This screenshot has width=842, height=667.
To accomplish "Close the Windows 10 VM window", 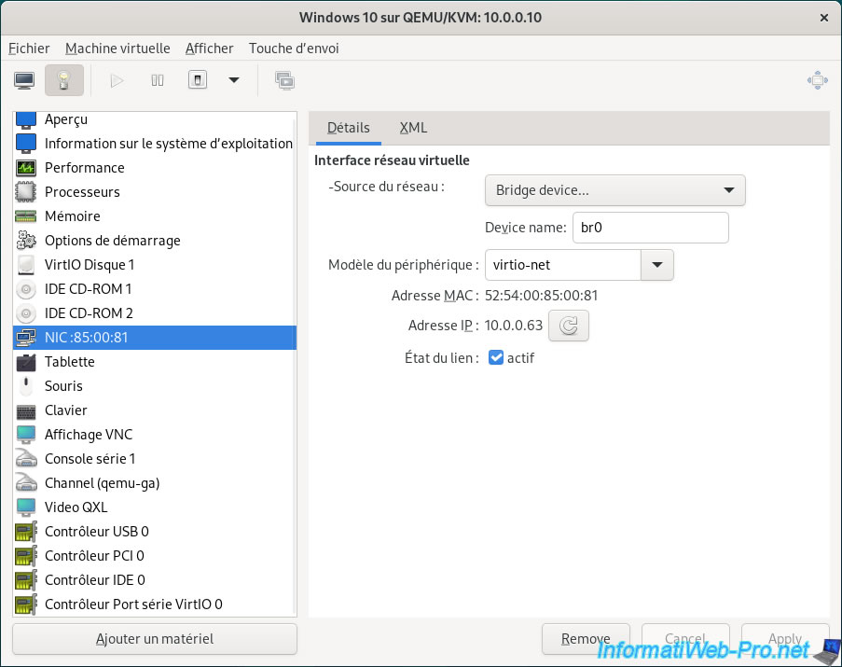I will coord(824,18).
